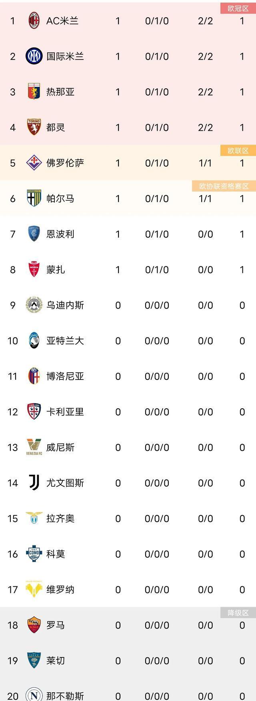The image size is (256, 701).
Task: Open the 亚特兰大 team page link
Action: (63, 341)
